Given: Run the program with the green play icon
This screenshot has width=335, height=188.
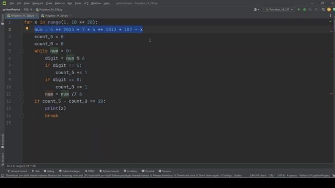Looking at the screenshot, I should click(299, 9).
